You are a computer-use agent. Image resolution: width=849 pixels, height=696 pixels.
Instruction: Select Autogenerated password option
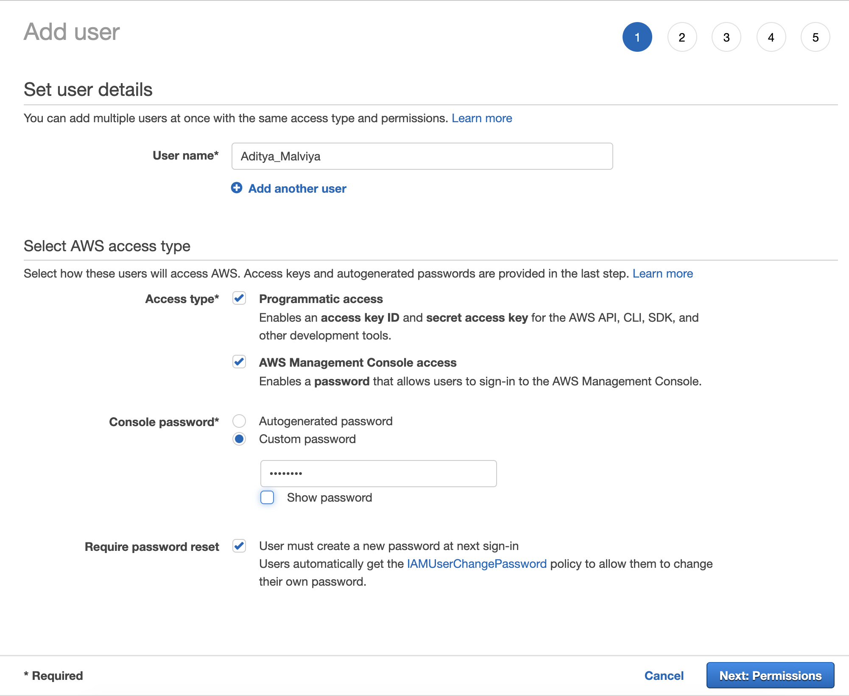point(239,421)
